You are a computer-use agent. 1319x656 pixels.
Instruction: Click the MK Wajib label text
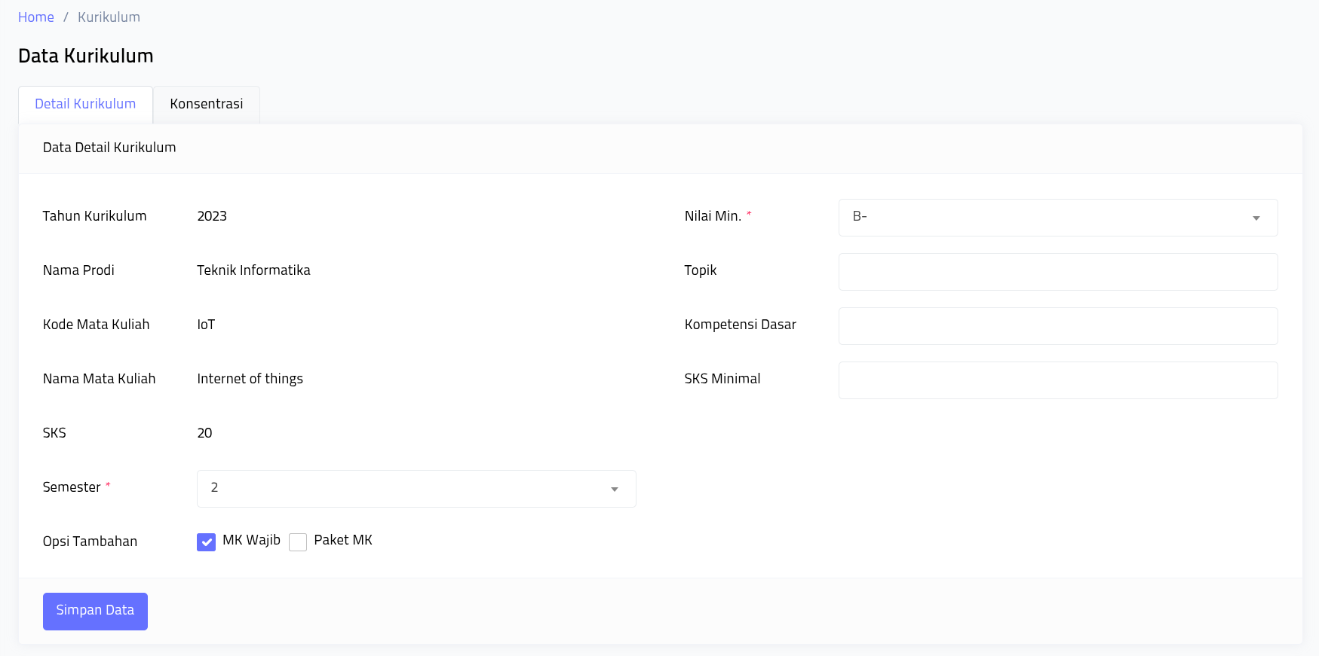[x=251, y=540]
